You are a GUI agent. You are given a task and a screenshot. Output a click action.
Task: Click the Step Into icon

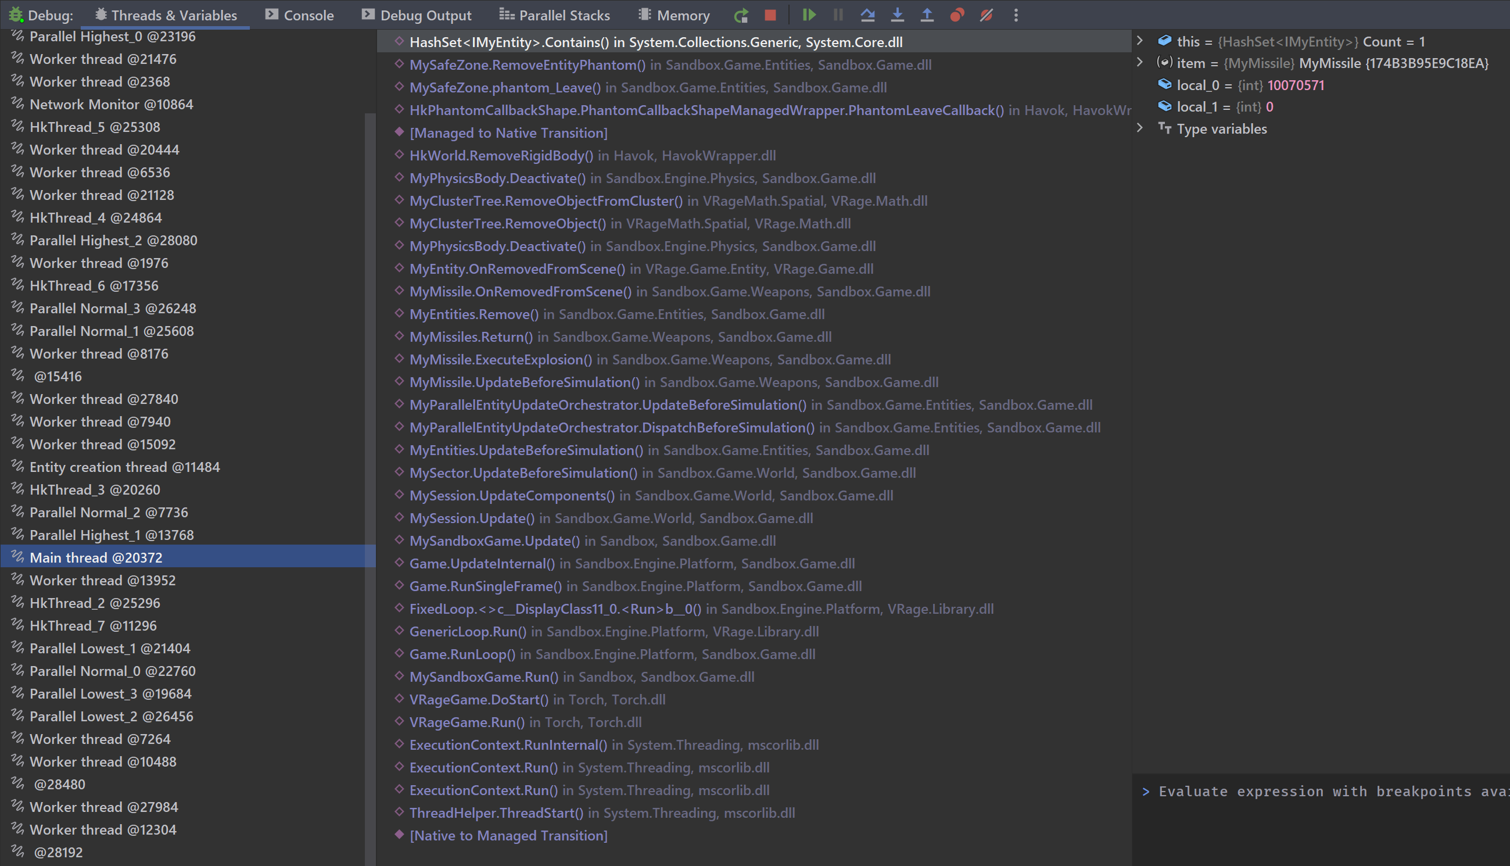click(x=897, y=16)
